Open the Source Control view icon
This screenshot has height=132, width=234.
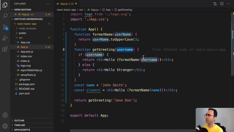click(5, 27)
